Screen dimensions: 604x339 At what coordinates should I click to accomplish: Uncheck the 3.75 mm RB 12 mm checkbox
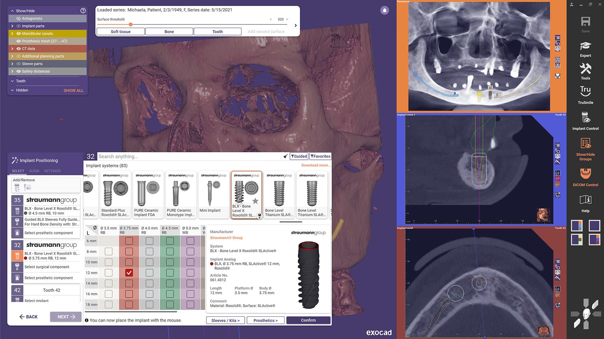pos(129,273)
